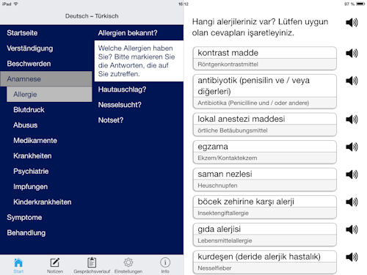Mark lokal anestezi maddesi answer
This screenshot has width=367, height=275.
[x=264, y=125]
